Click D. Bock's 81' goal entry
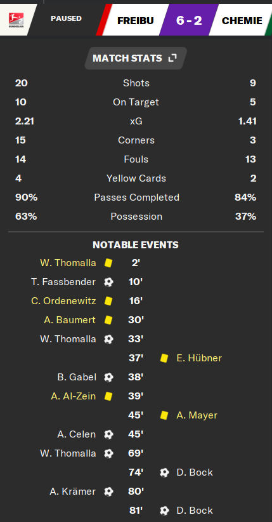The height and width of the screenshot is (522, 272). [x=195, y=511]
